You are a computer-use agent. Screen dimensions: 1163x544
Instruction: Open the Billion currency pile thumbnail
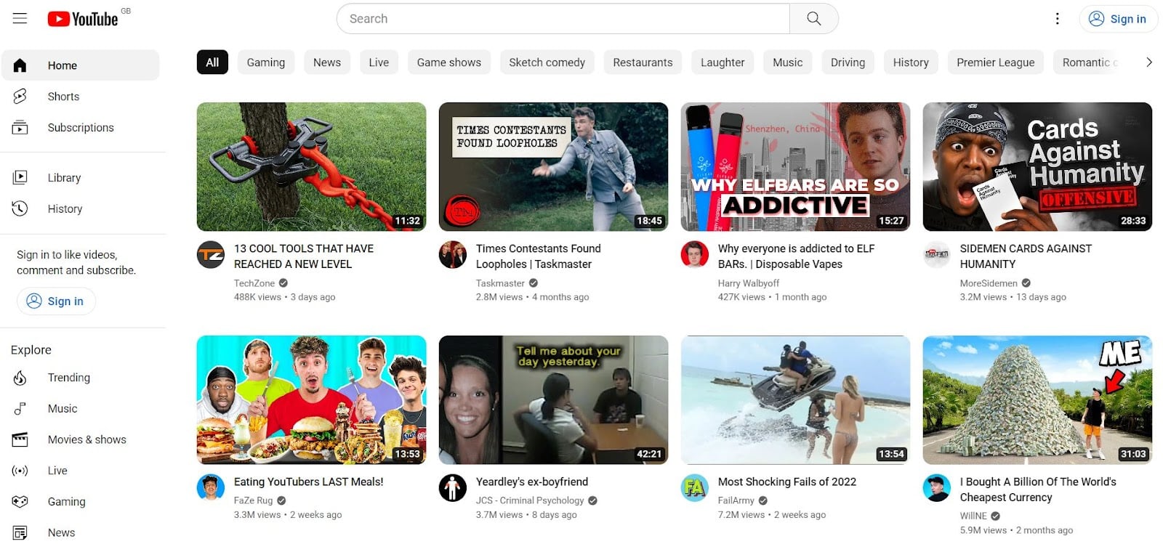(1037, 399)
